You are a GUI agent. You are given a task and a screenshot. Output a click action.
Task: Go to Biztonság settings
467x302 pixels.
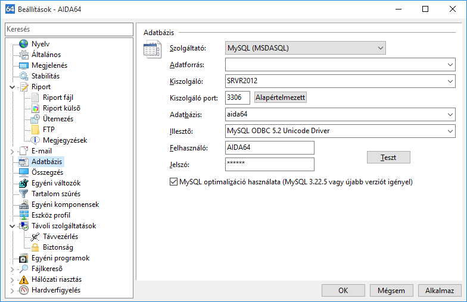point(58,247)
